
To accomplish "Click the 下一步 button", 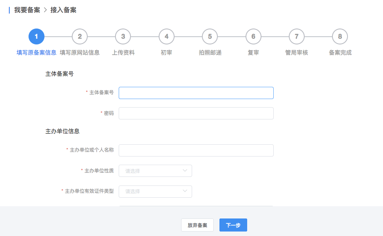I will click(233, 225).
